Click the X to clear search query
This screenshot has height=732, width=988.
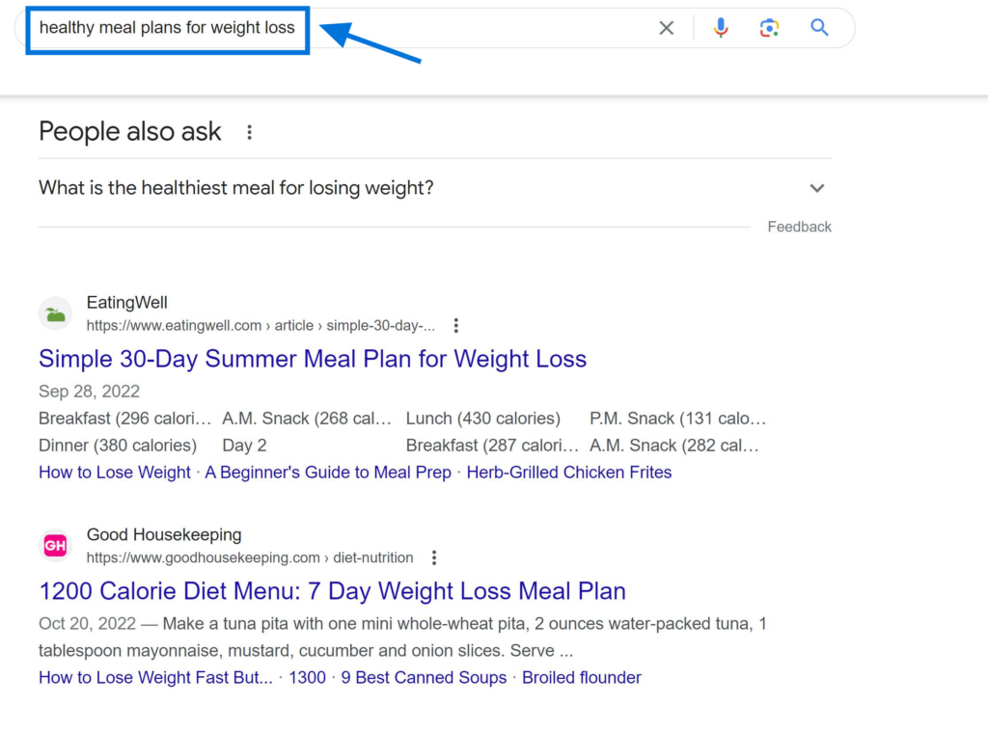click(666, 28)
